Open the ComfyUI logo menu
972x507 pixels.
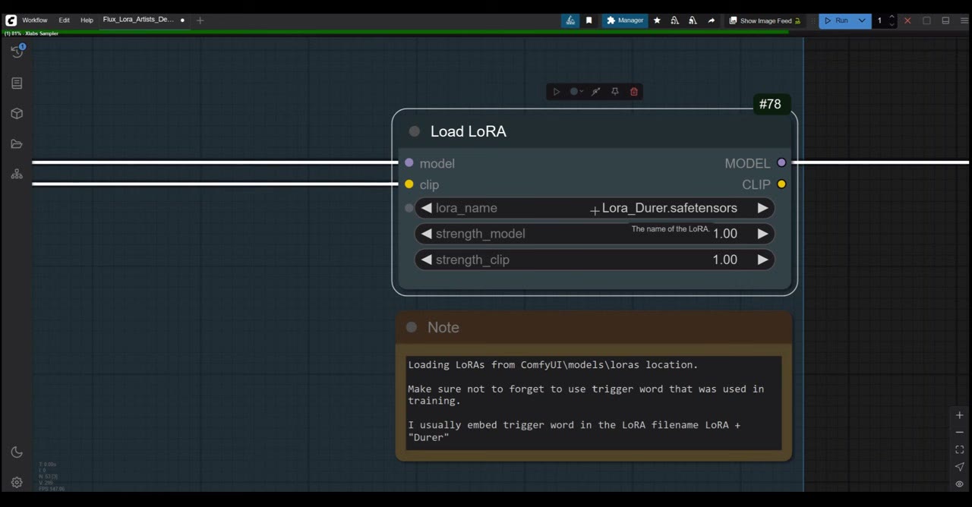pyautogui.click(x=11, y=20)
